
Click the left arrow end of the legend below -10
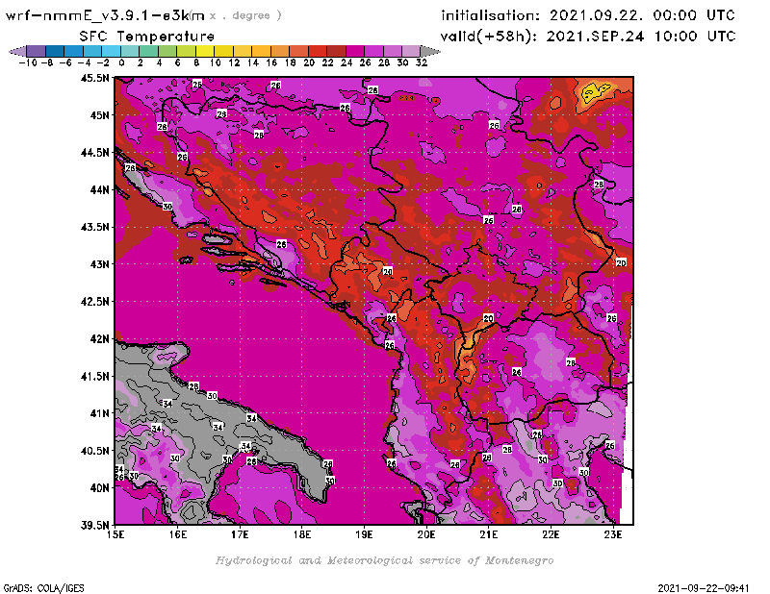click(17, 51)
